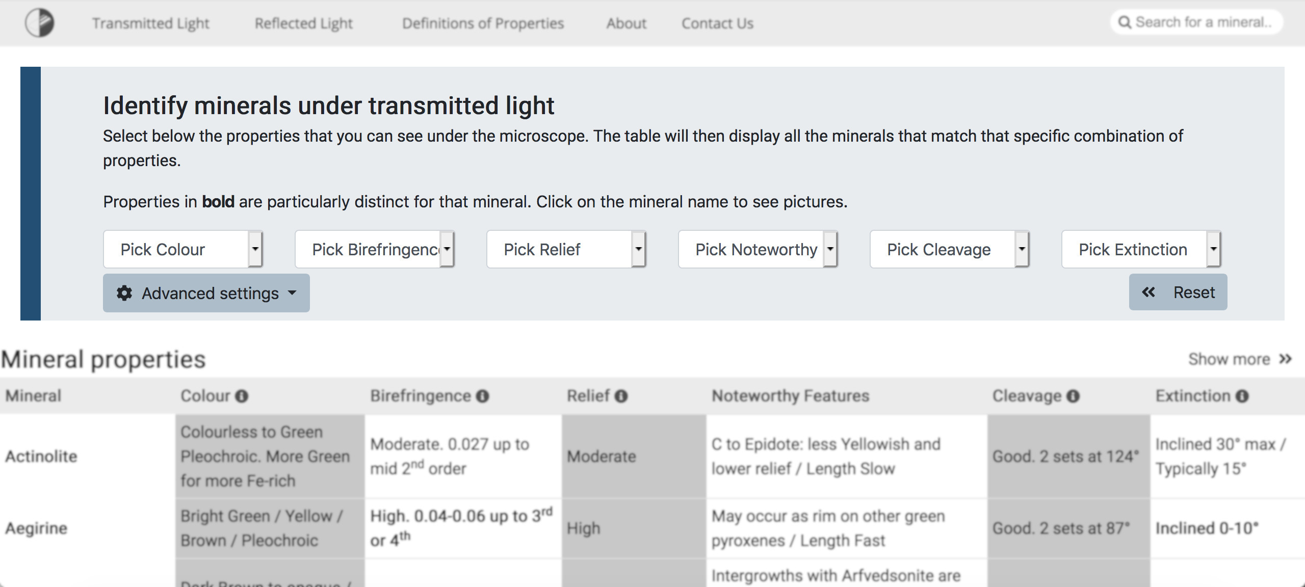Open Advanced settings panel
1305x587 pixels.
pos(205,292)
